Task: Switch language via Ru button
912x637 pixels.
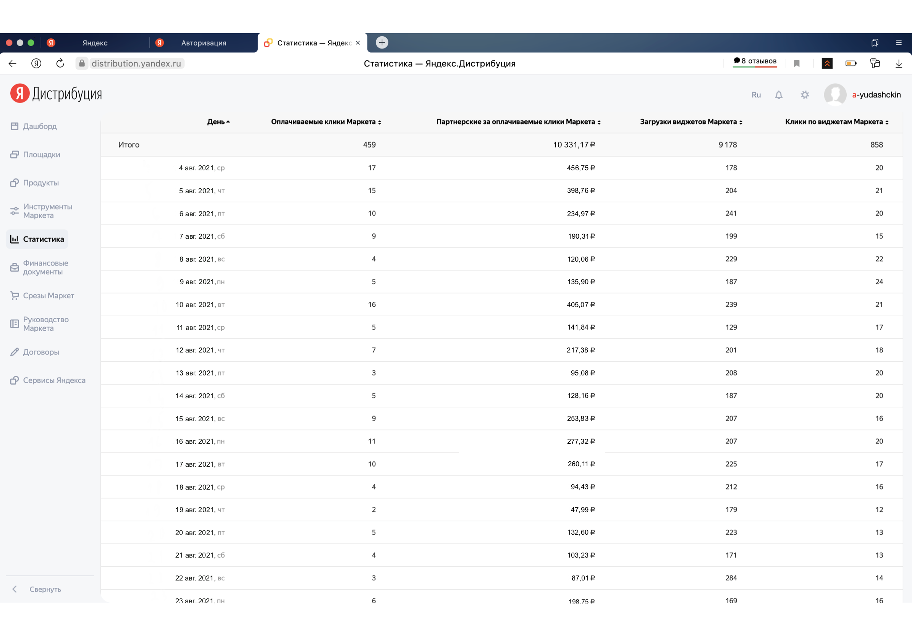Action: (x=756, y=95)
